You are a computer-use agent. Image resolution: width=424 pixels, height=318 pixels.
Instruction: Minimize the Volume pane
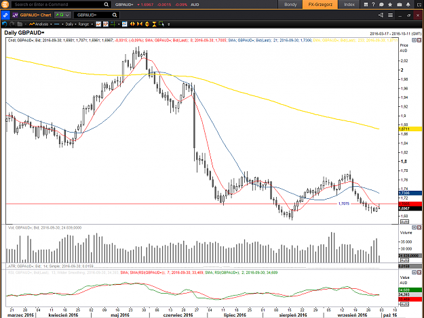414,227
